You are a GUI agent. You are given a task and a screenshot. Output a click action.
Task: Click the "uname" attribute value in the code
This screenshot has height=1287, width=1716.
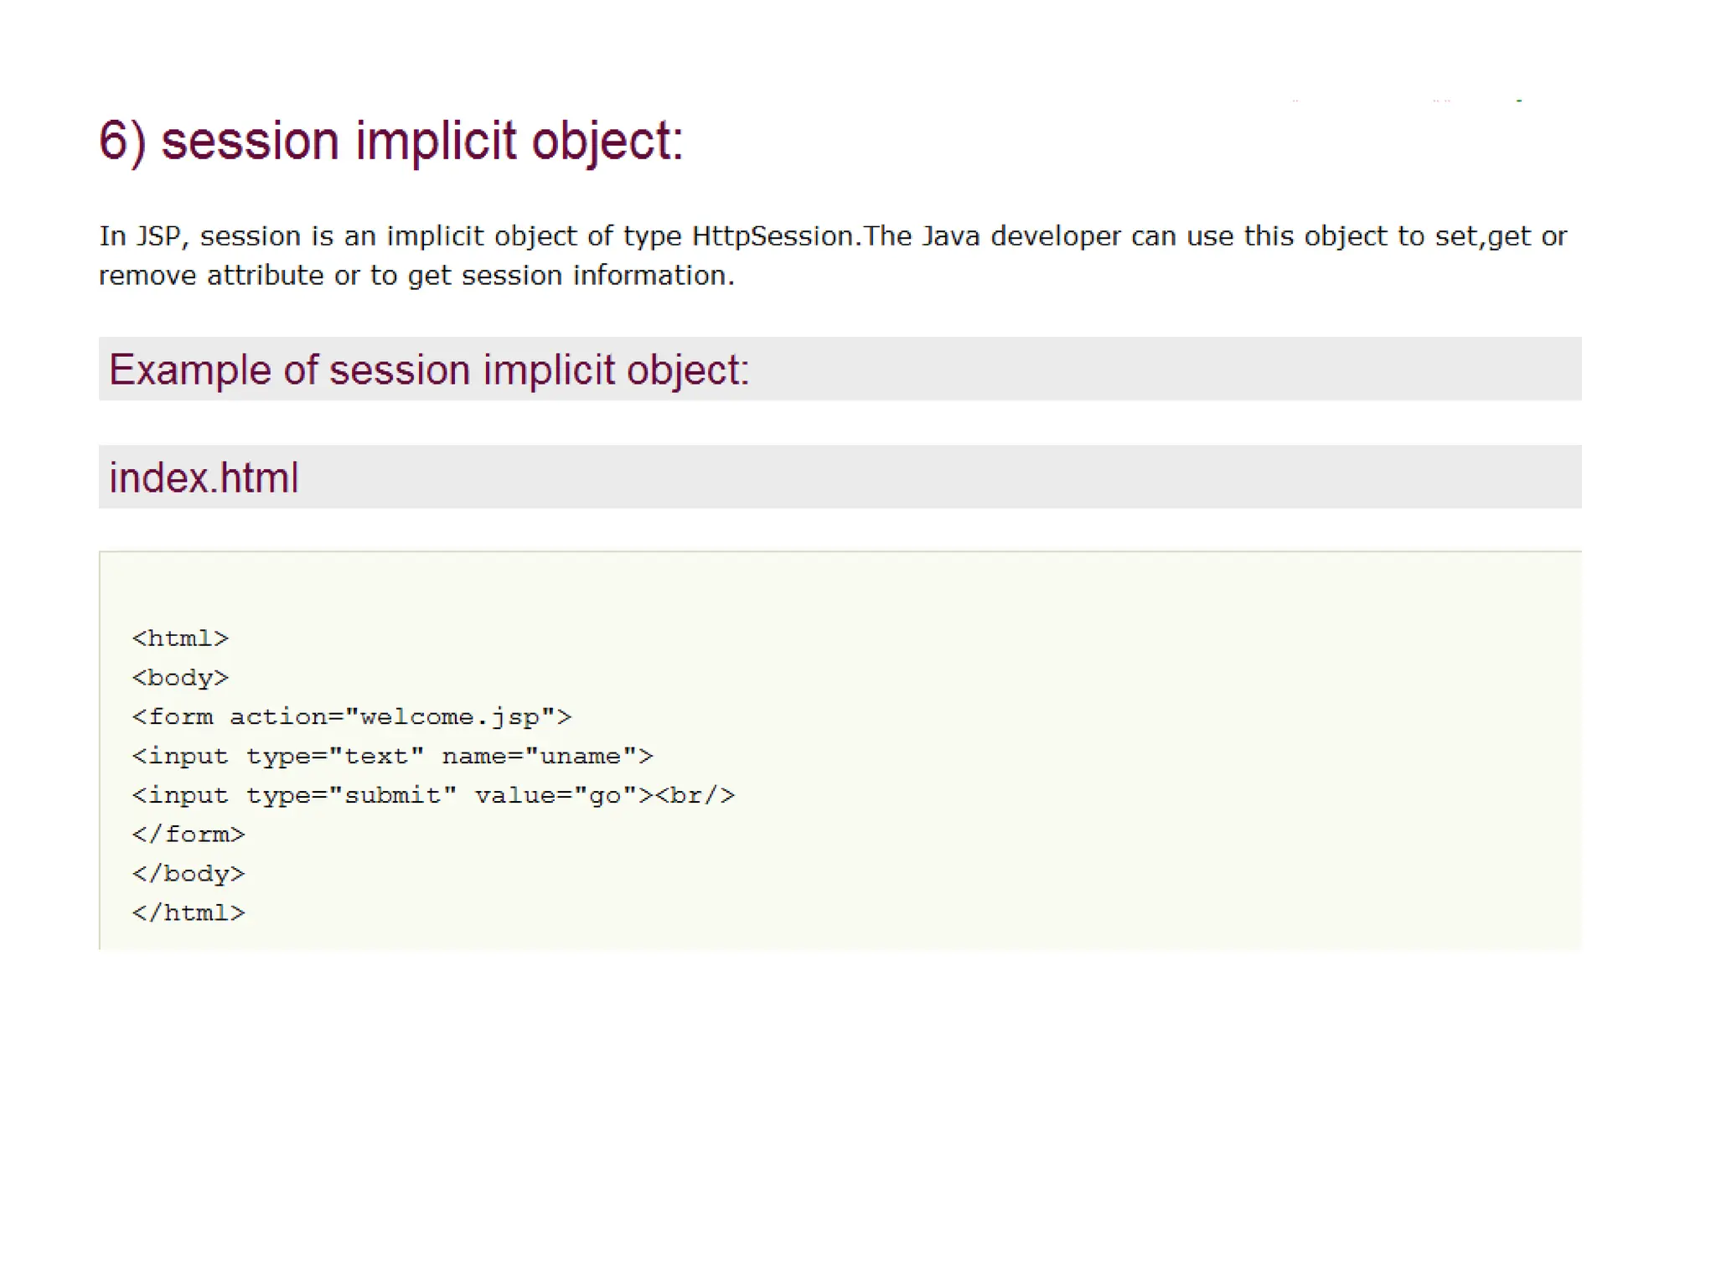point(581,757)
